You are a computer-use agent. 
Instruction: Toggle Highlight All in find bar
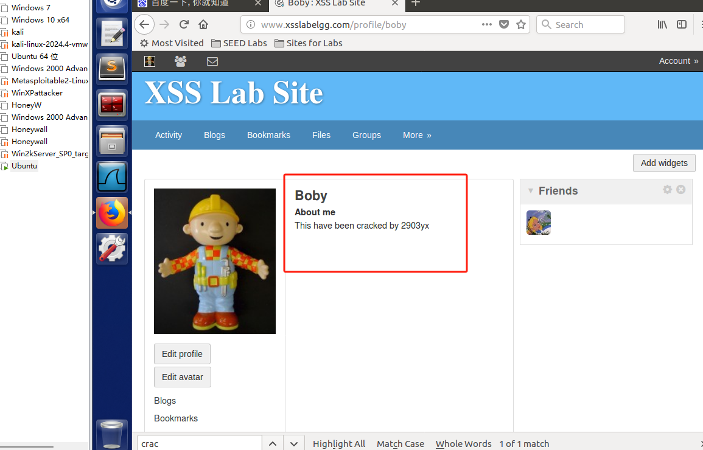coord(339,443)
